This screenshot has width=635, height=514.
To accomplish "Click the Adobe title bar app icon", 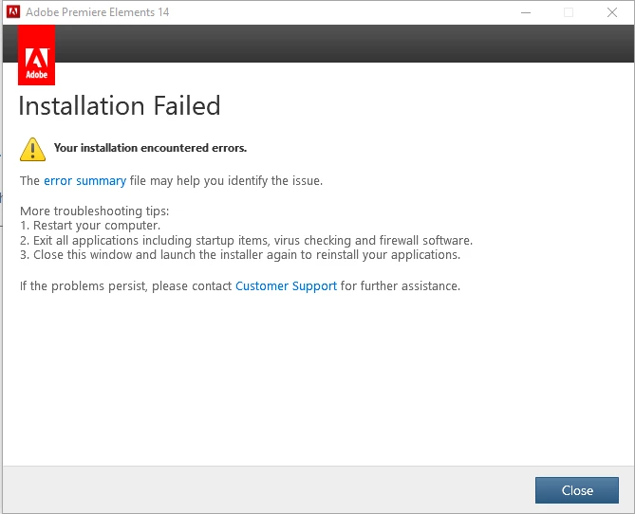I will pos(13,12).
